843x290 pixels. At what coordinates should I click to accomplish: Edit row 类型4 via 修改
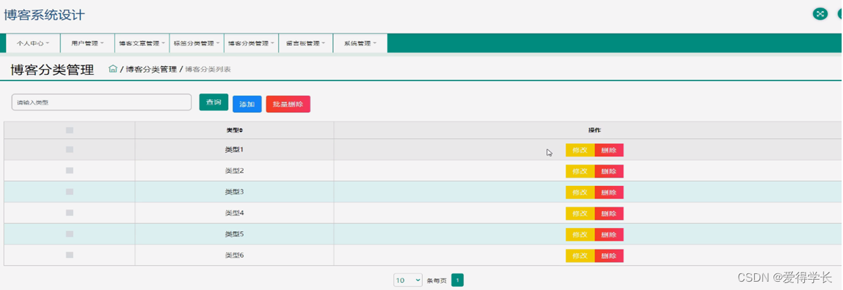point(580,214)
